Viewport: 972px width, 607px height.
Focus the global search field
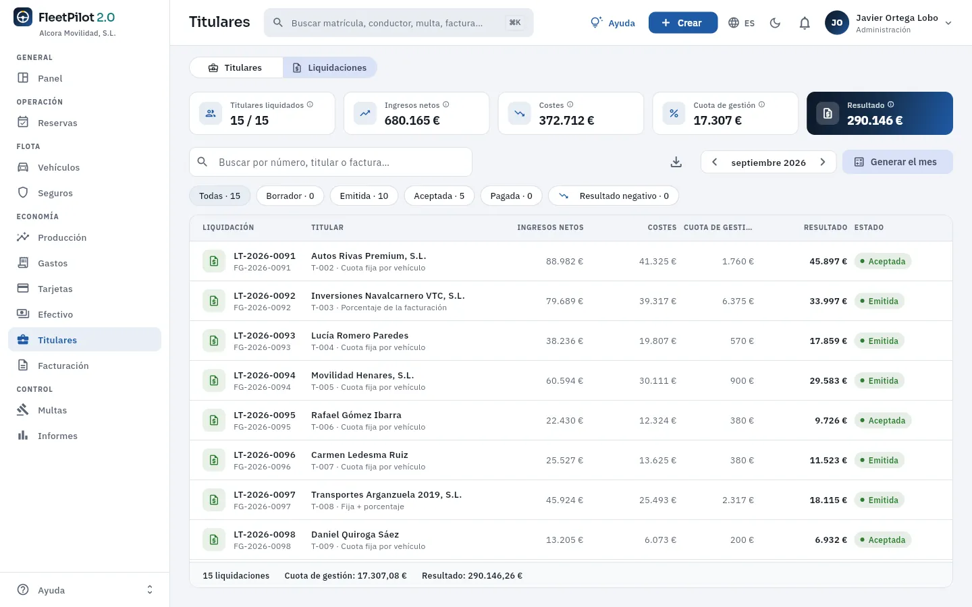(398, 23)
